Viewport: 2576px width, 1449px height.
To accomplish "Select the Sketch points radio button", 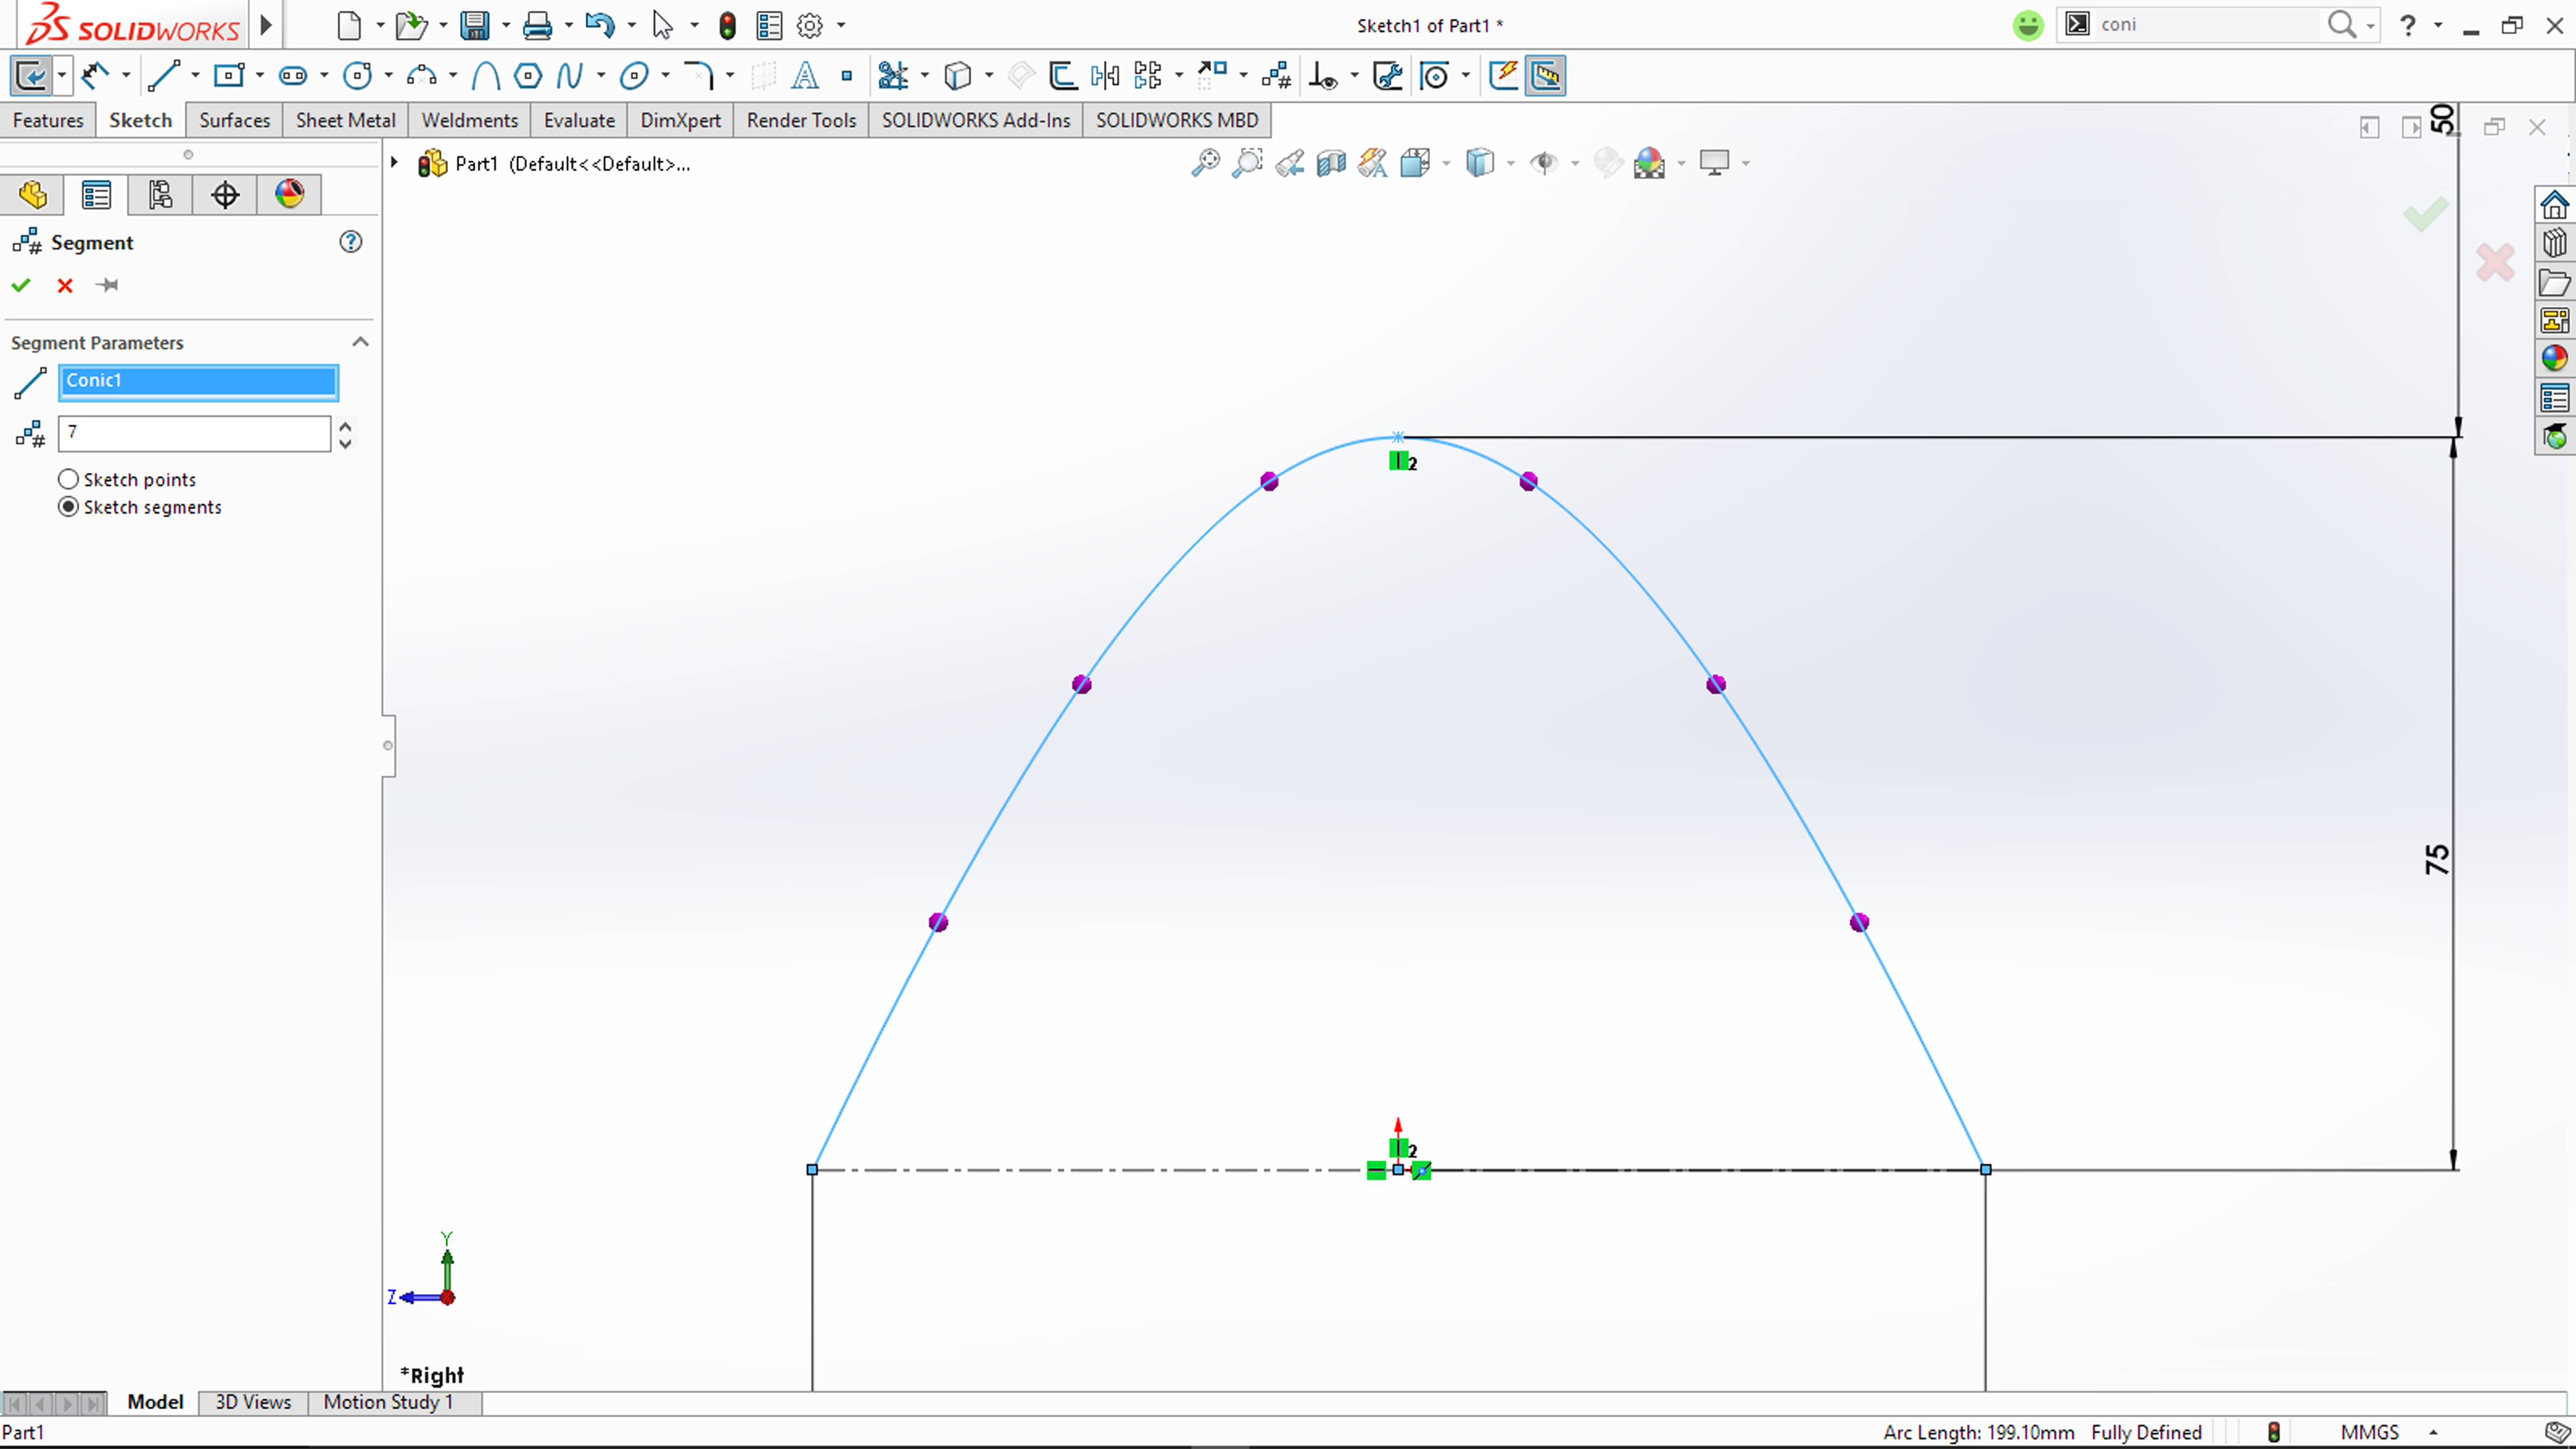I will point(68,479).
